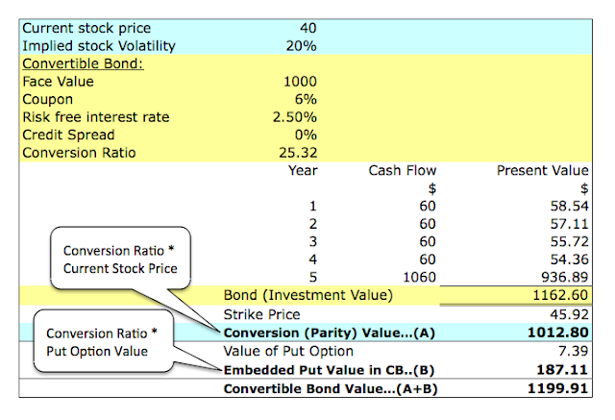Viewport: 615px width, 420px height.
Task: Select the put option value 7.39
Action: [x=573, y=351]
